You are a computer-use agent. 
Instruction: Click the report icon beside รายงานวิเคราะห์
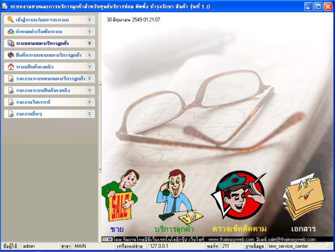click(11, 102)
